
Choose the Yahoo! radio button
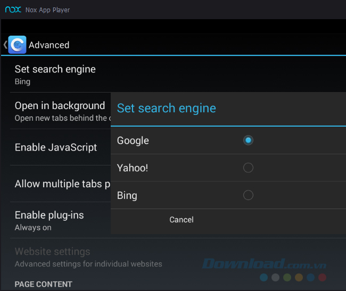(x=248, y=168)
